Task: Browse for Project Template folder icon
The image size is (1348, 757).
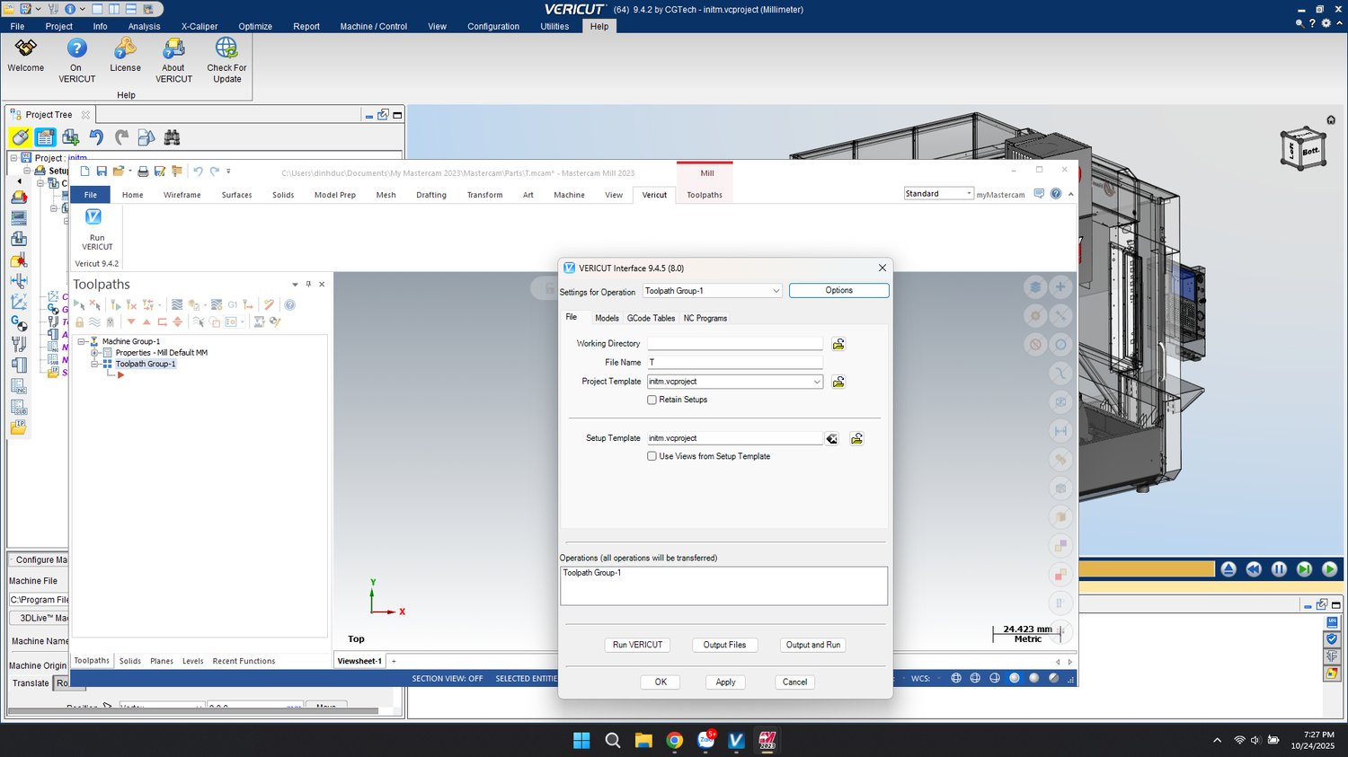Action: coord(838,382)
